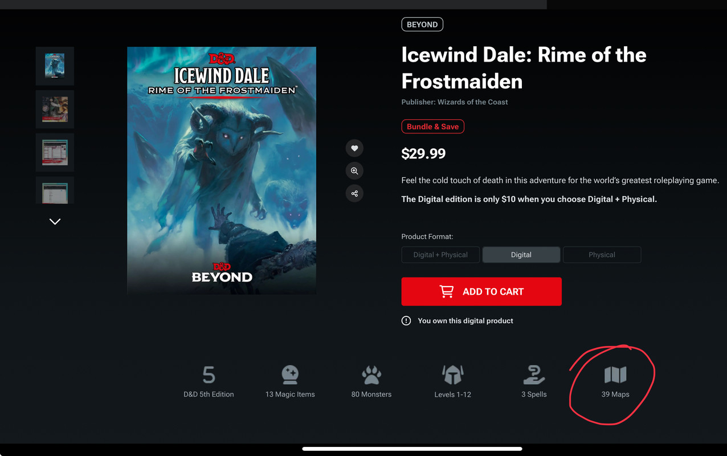The image size is (727, 456).
Task: Click the Bundle & Save badge
Action: [x=433, y=127]
